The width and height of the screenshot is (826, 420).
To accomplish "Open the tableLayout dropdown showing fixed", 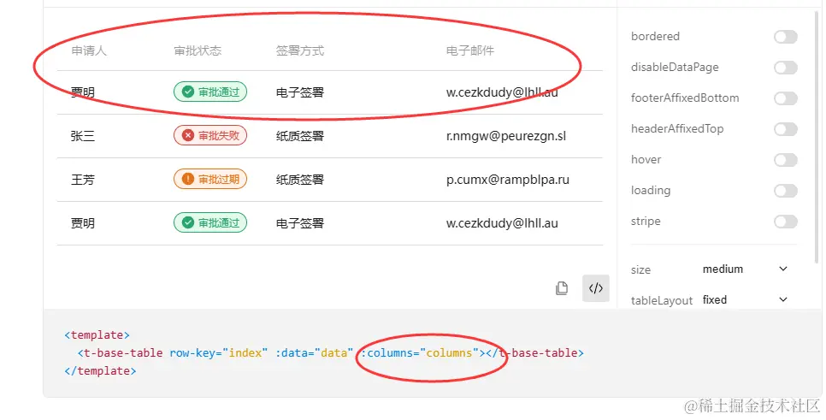I will (745, 300).
